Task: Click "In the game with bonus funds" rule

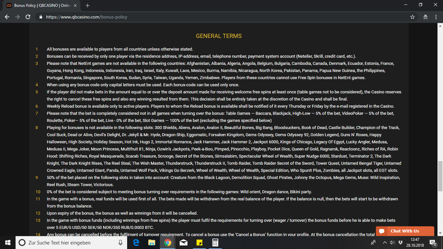Action: [x=221, y=224]
